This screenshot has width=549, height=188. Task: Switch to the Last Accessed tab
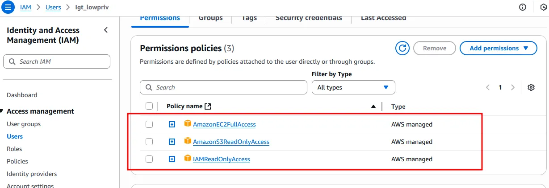click(383, 18)
